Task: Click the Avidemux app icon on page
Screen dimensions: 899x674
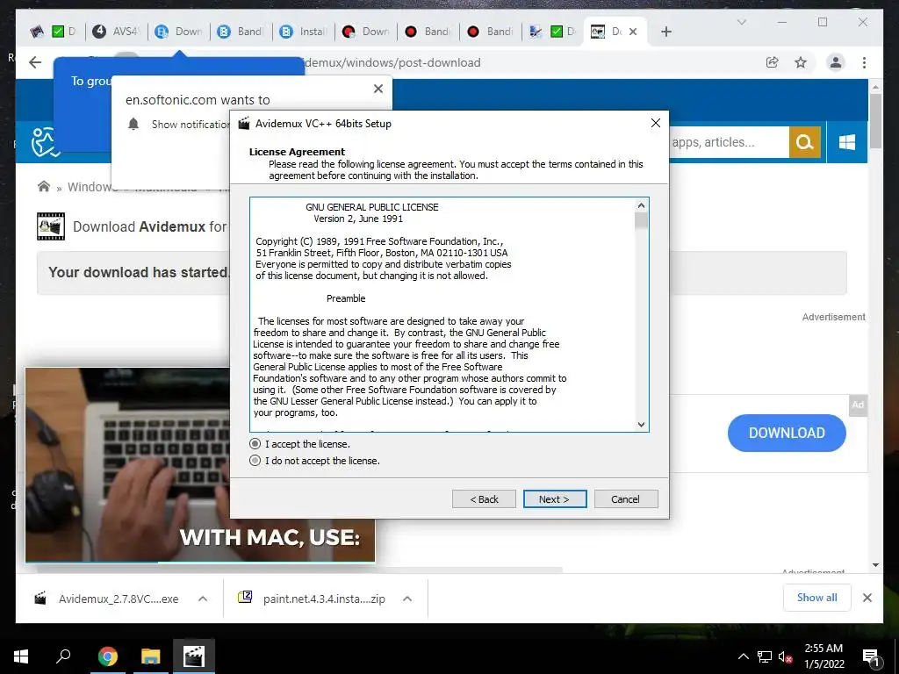Action: [50, 226]
